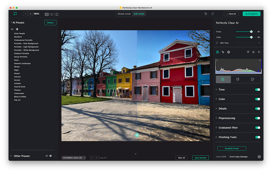The height and width of the screenshot is (172, 272).
Task: Expand the Détails section
Action: (216, 108)
